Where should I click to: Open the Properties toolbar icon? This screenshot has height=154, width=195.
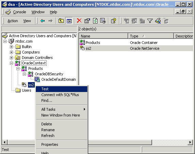pos(87,21)
